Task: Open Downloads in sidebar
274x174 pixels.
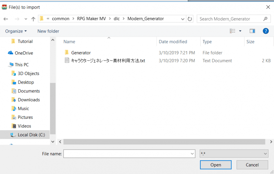Action: (x=29, y=100)
